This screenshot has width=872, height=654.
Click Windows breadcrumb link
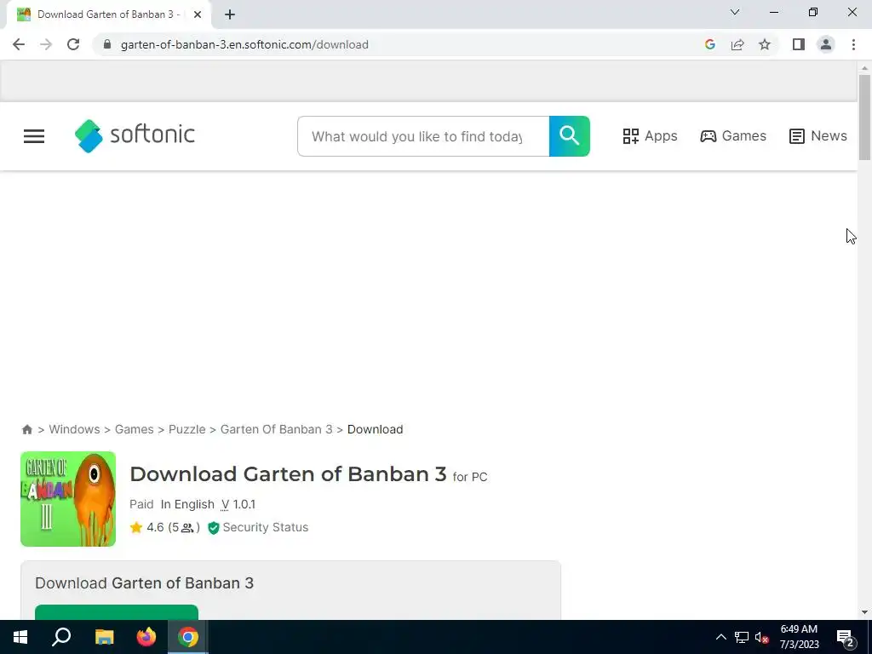pyautogui.click(x=74, y=429)
